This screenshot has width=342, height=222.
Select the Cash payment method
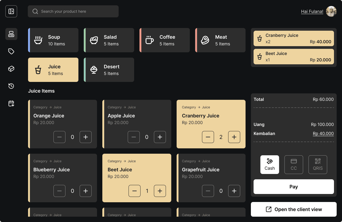coord(270,165)
